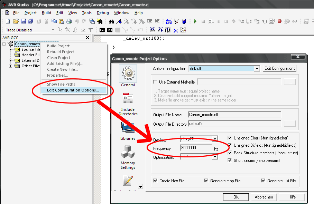Expand the Other Files folder

coord(10,66)
